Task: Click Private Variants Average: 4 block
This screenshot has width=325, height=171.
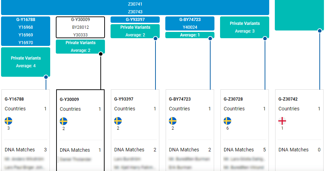Action: pos(26,62)
